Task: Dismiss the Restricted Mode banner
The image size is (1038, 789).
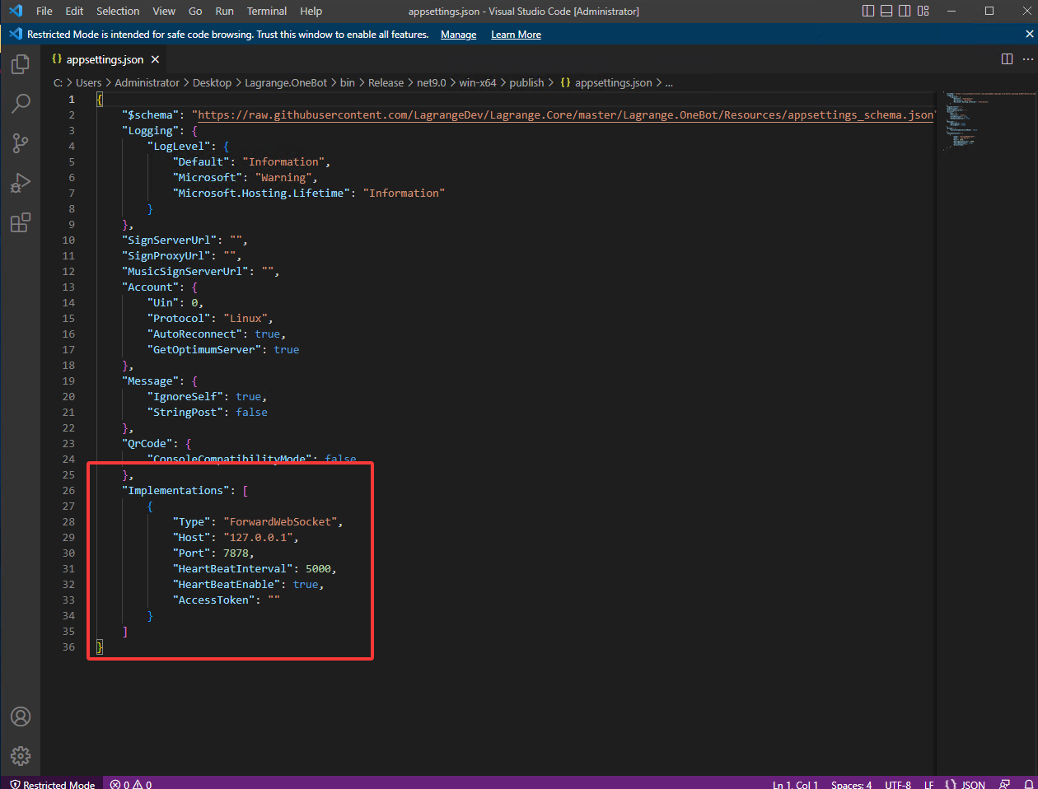Action: (1029, 34)
